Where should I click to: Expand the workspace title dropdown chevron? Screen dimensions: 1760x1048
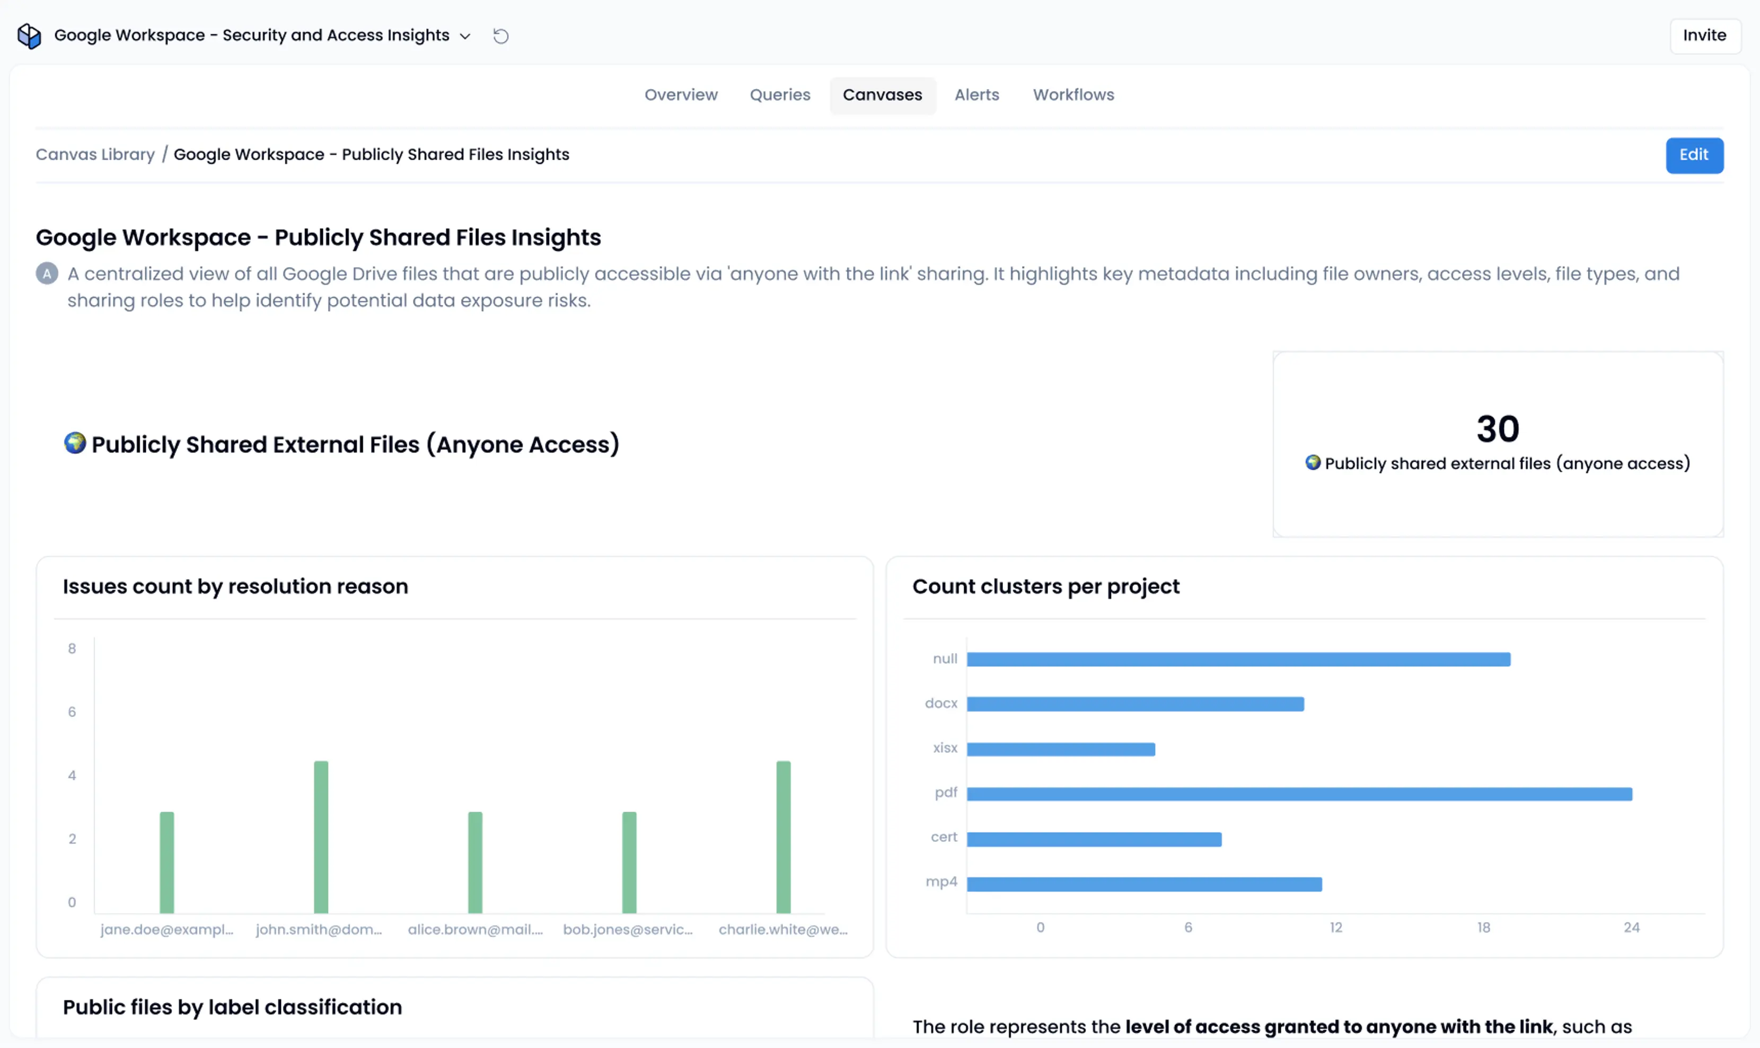point(465,36)
